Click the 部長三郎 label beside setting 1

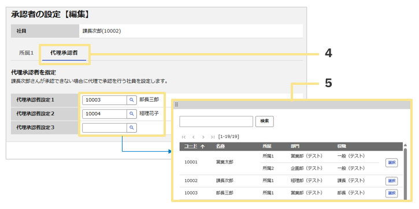click(149, 100)
